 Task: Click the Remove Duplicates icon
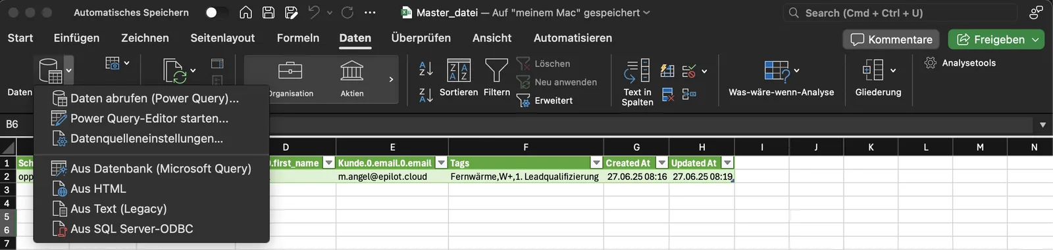click(667, 94)
